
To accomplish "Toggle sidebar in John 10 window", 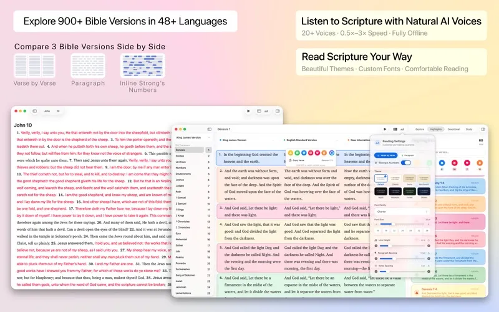I will [x=35, y=111].
